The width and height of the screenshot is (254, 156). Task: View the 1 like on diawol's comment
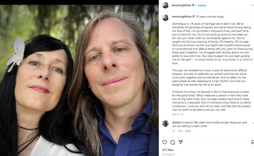pos(180,131)
